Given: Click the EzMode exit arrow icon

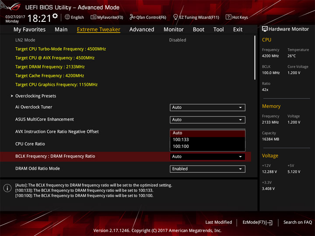Looking at the screenshot, I should [270, 222].
